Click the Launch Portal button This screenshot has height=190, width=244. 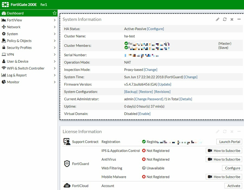coord(229,142)
